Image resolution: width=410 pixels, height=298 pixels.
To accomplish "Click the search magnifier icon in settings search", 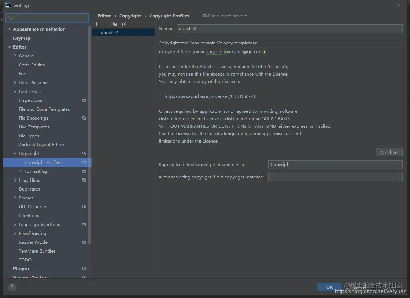I will click(x=10, y=17).
